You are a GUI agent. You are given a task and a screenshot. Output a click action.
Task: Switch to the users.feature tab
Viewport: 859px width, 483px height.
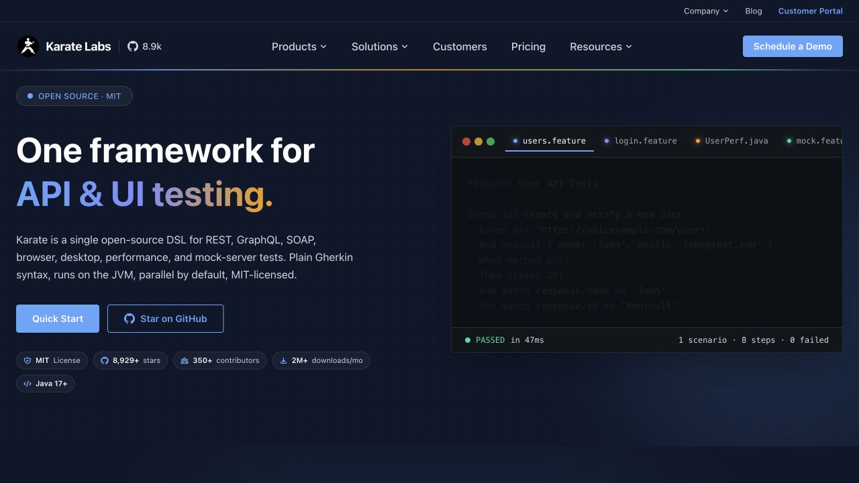(549, 141)
